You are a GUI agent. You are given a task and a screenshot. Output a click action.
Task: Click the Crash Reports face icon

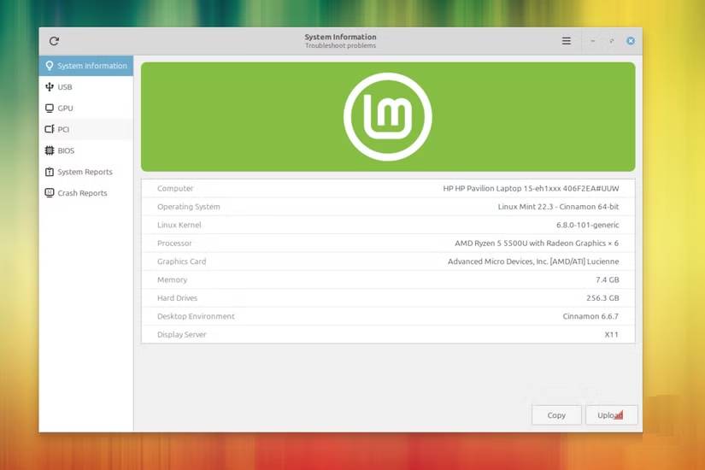tap(49, 193)
